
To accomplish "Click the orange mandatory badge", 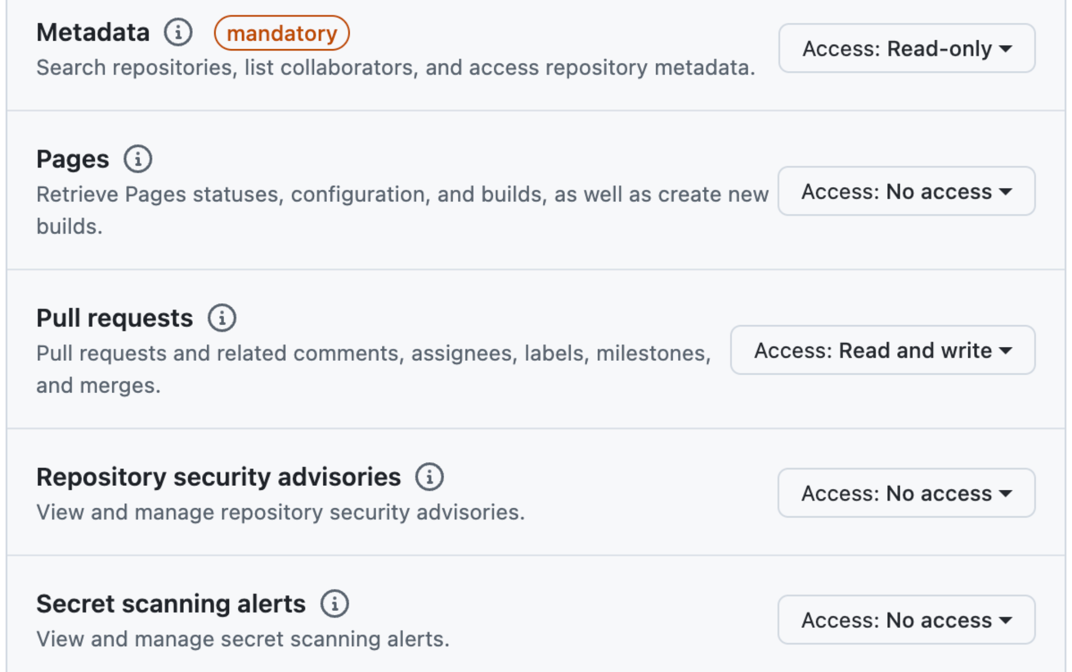I will [x=282, y=33].
